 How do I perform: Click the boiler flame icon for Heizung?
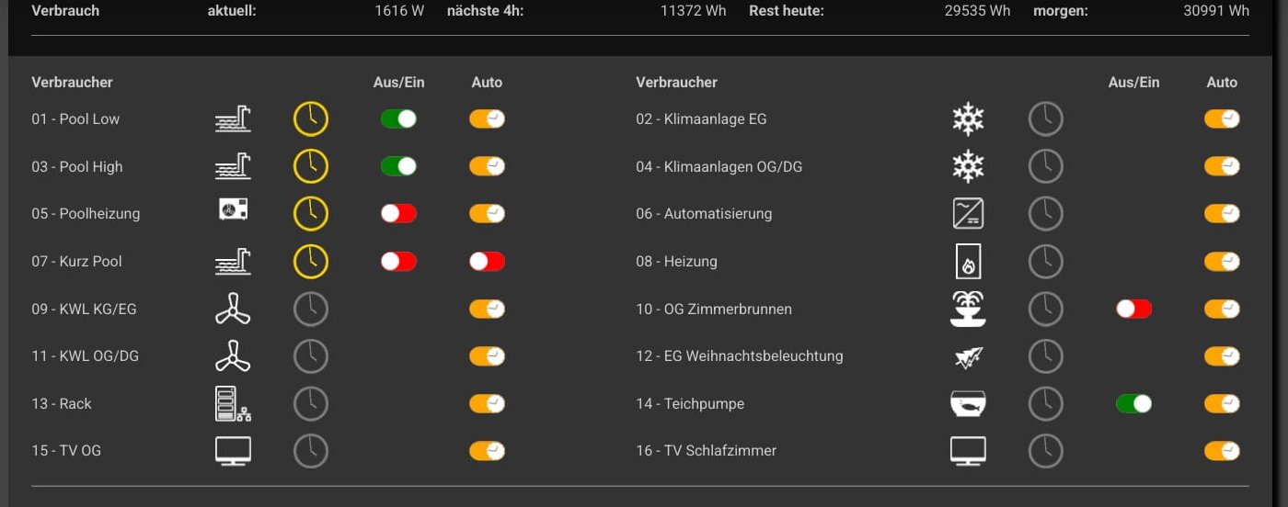(x=968, y=262)
